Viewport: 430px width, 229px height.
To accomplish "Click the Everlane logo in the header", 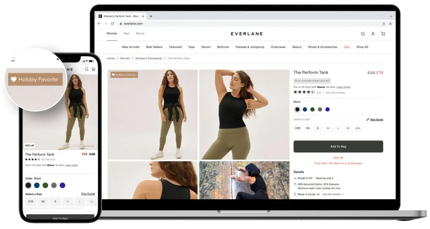I will tap(247, 34).
